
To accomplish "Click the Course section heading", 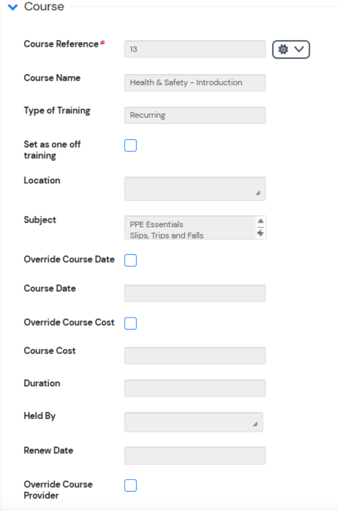I will [44, 7].
